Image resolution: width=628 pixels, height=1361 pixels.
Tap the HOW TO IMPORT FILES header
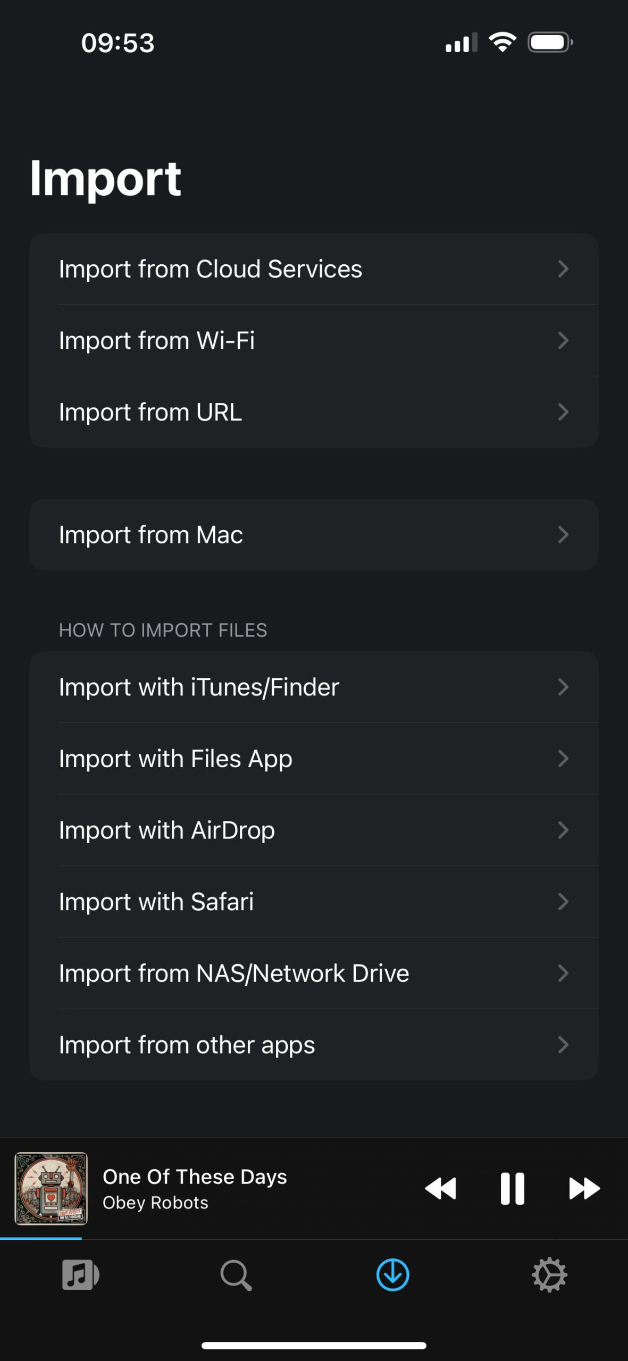(163, 630)
